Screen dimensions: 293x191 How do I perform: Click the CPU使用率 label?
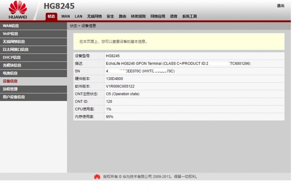85,109
